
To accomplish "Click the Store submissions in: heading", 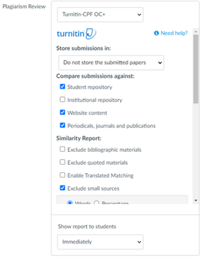I will point(83,48).
